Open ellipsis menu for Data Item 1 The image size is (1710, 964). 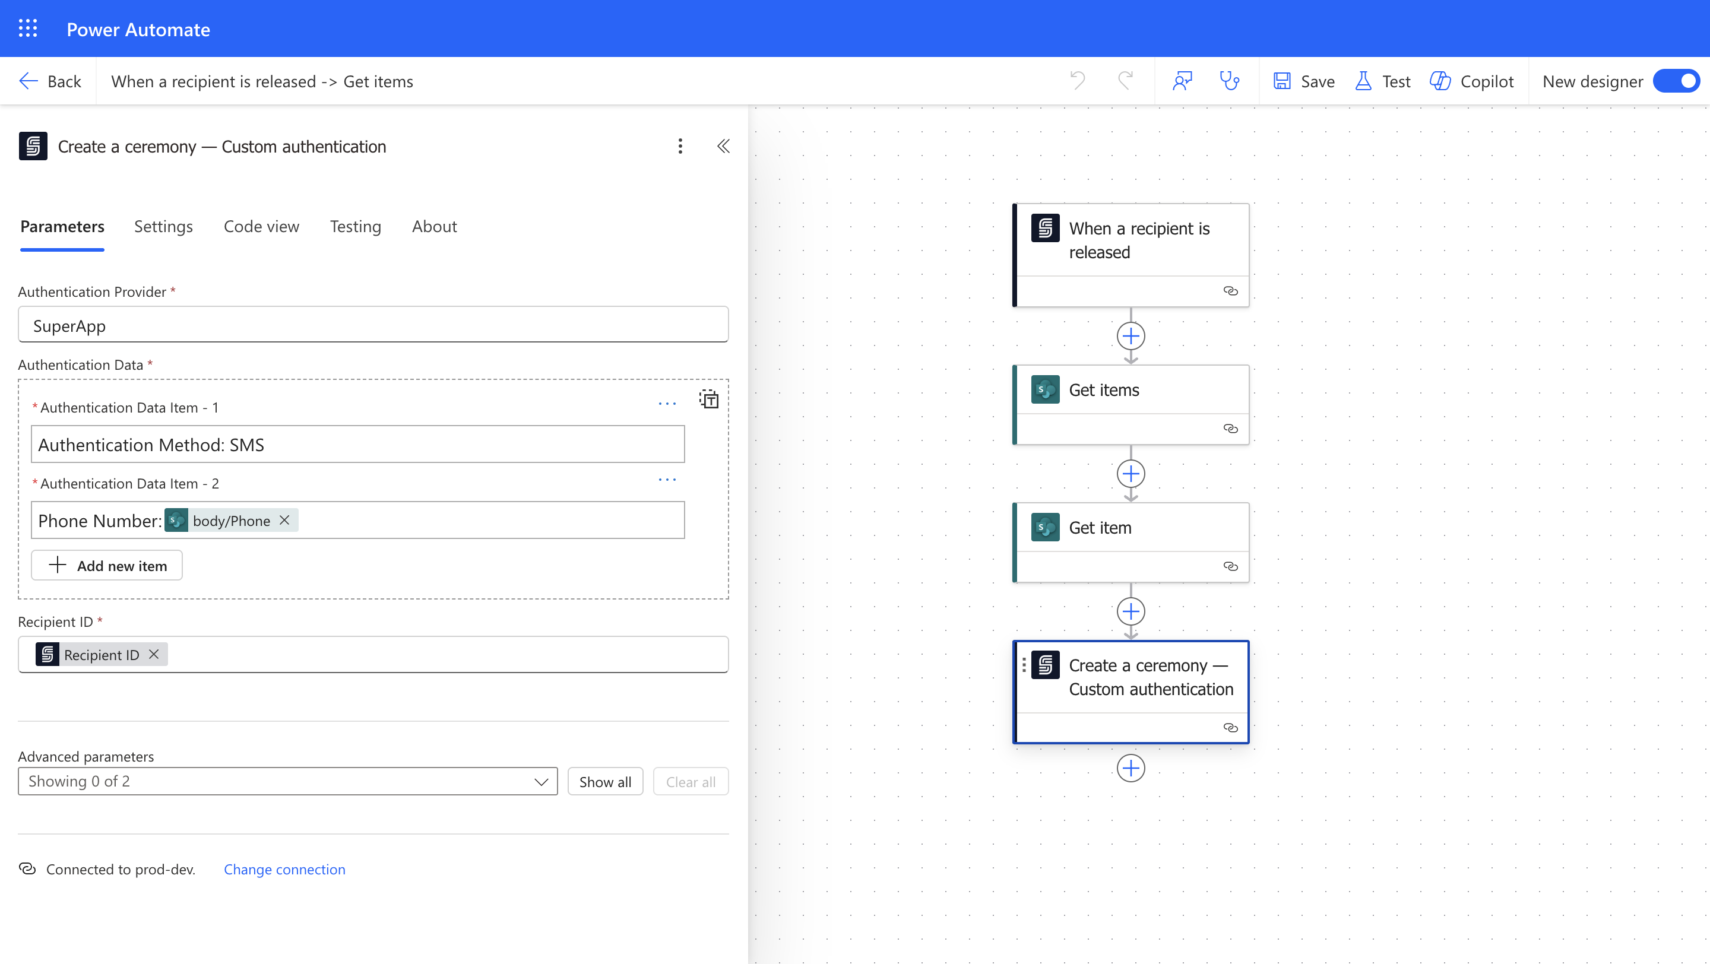[x=667, y=404]
